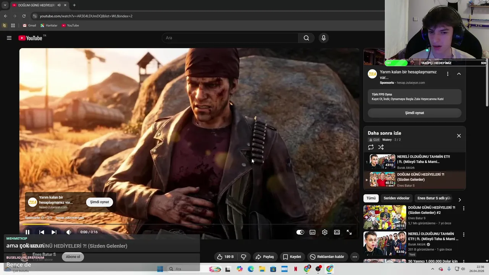Open the player settings gear
The height and width of the screenshot is (275, 489).
coord(325,232)
